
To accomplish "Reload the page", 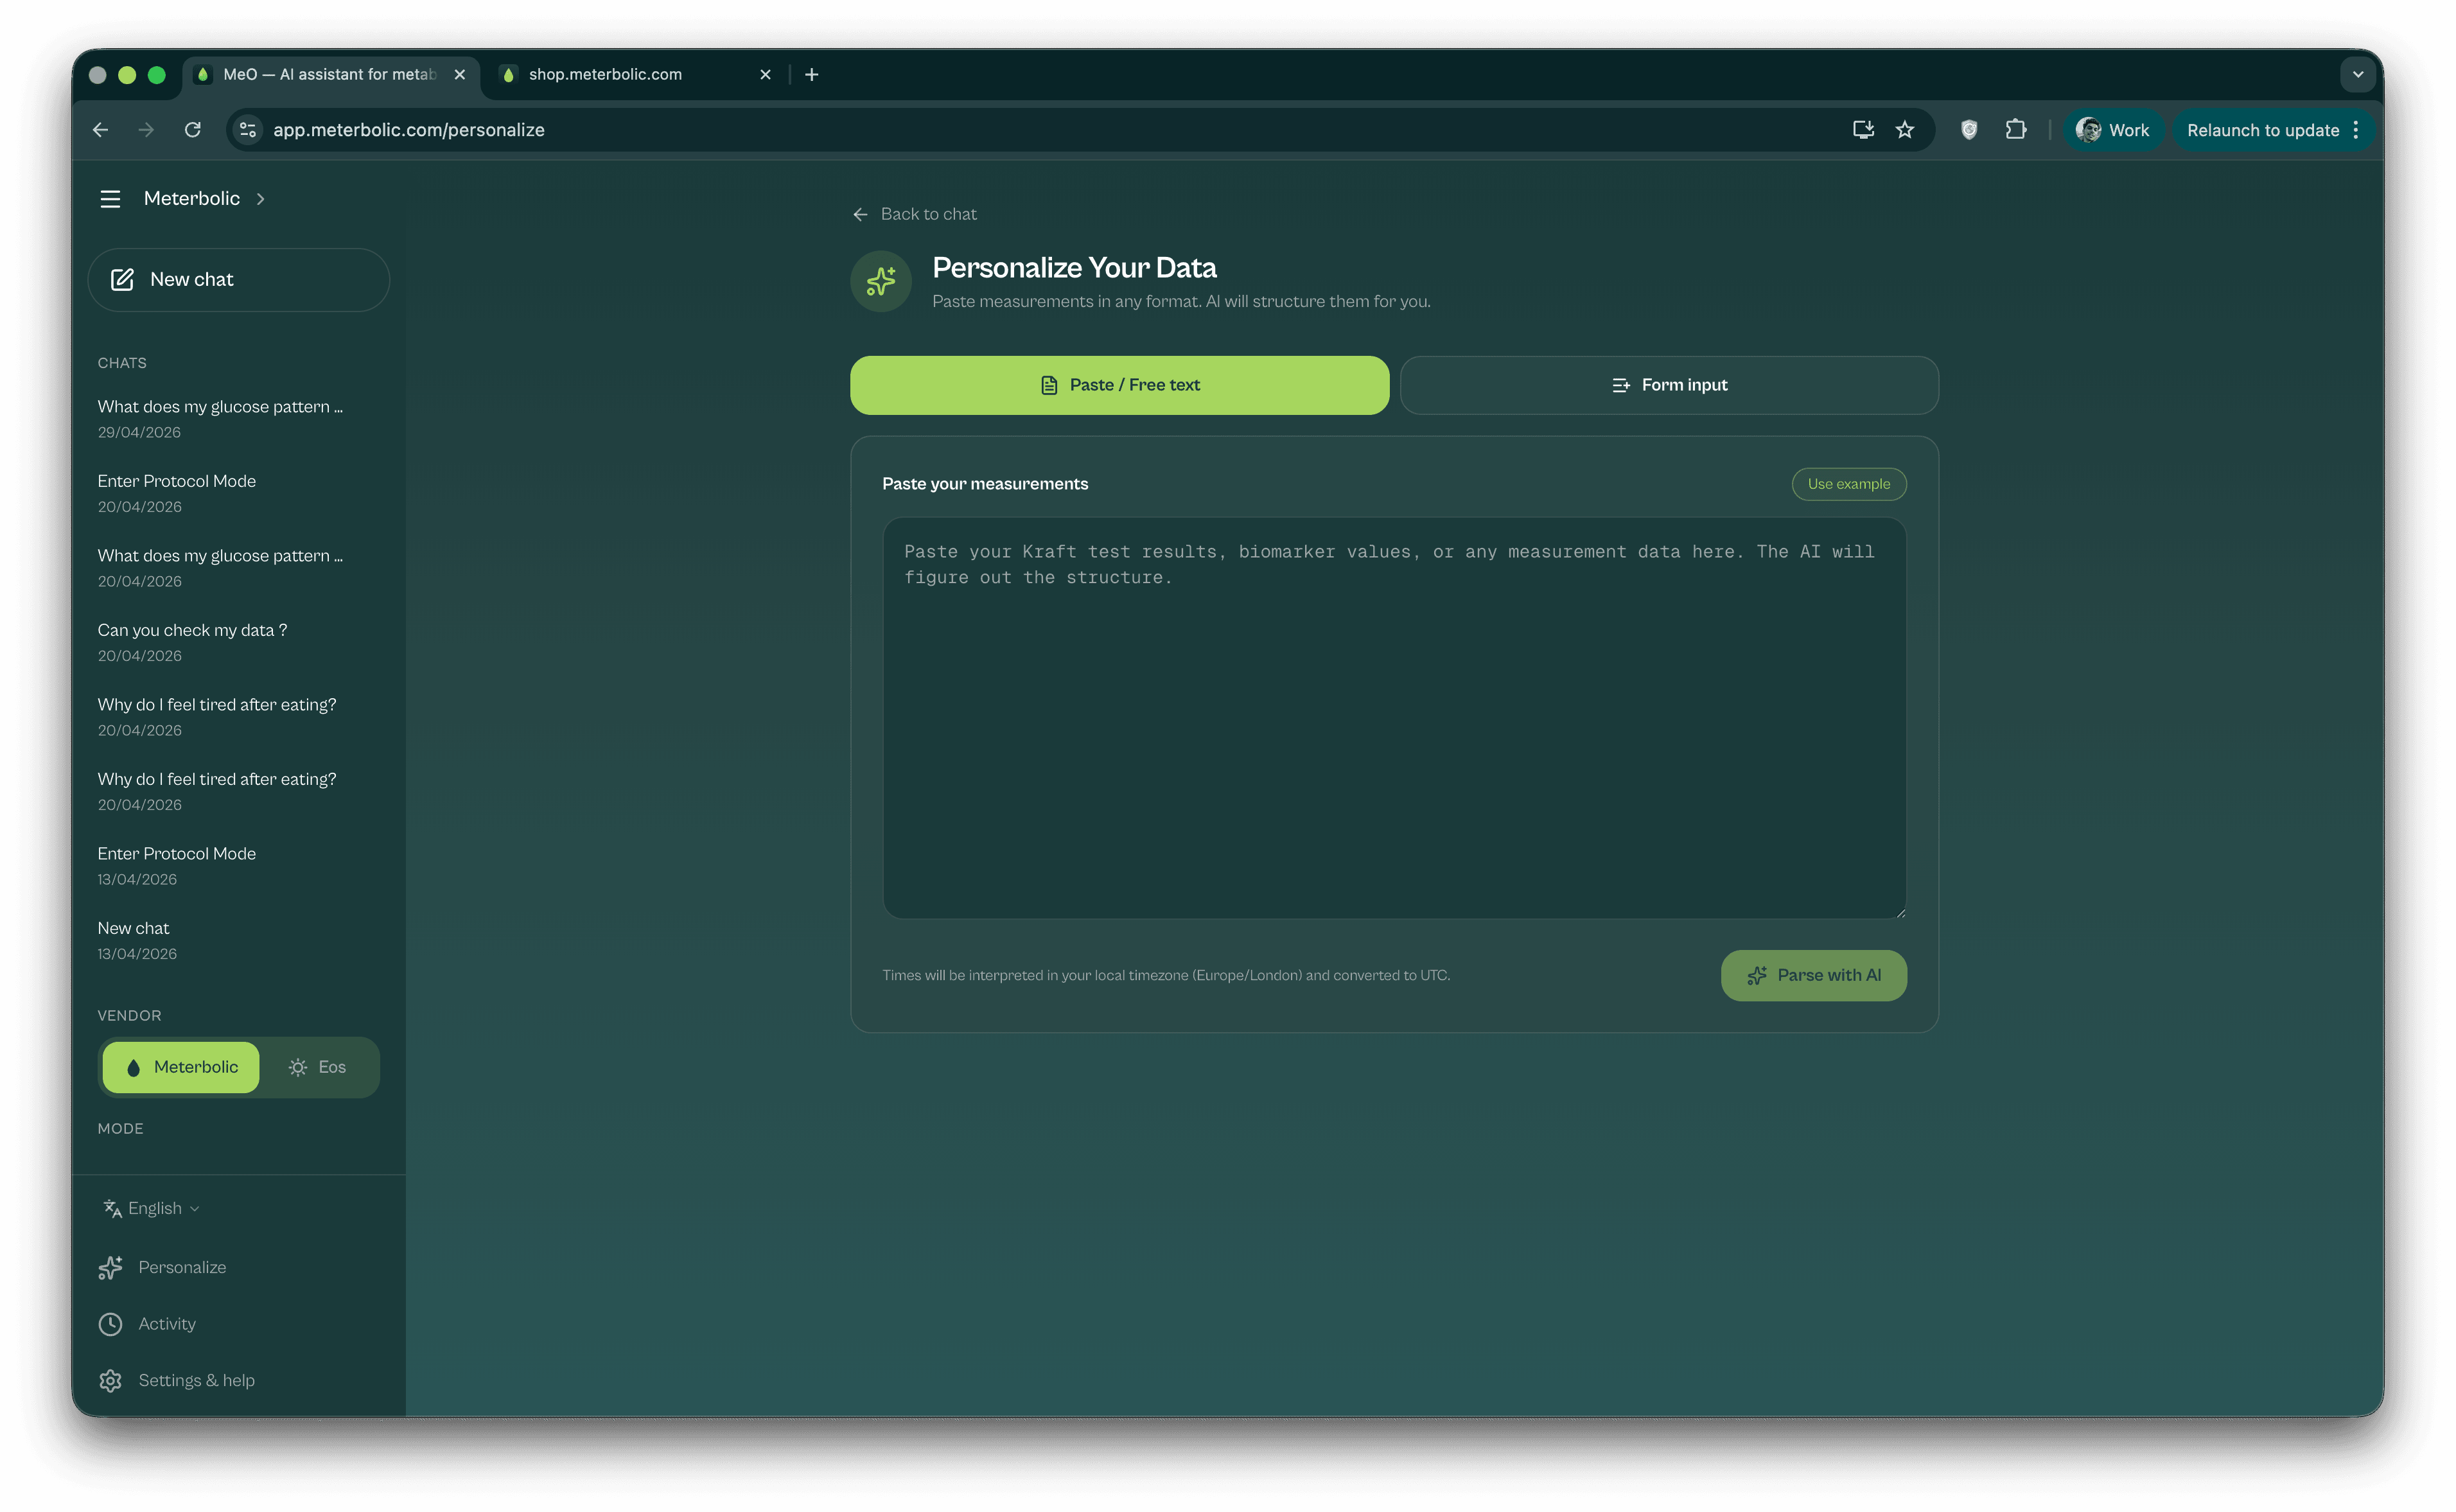I will point(193,130).
